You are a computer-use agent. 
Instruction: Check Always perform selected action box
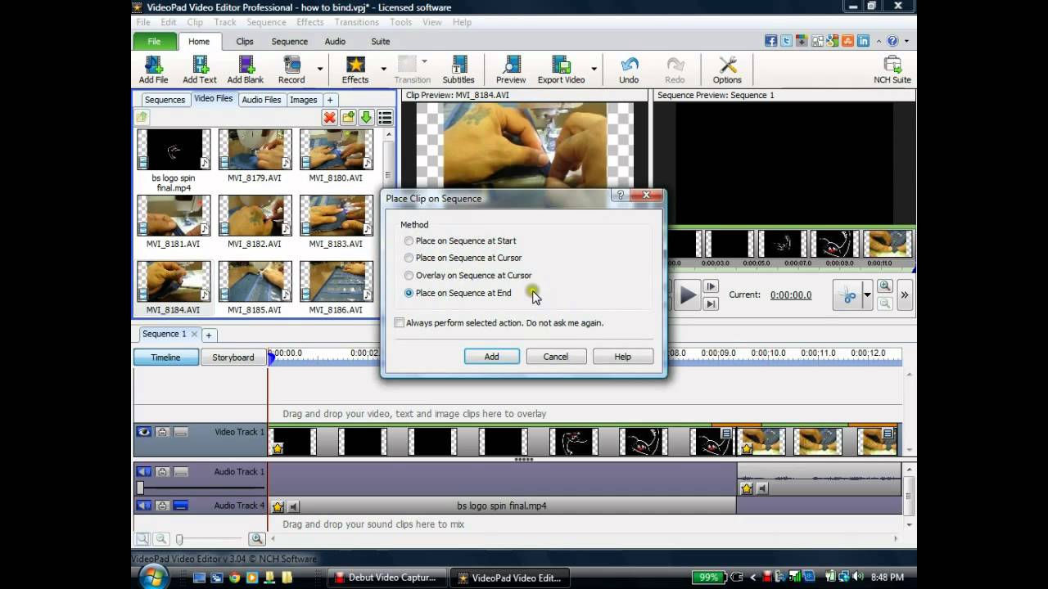tap(400, 322)
